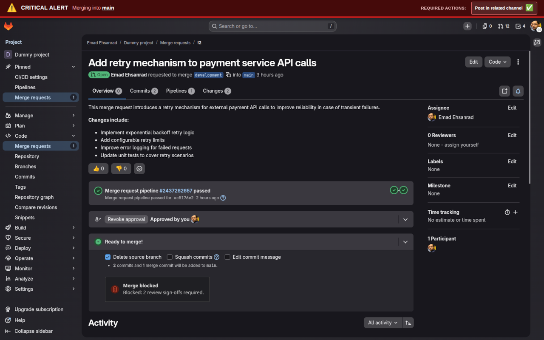Open the mark as viewed external link icon
Image resolution: width=544 pixels, height=340 pixels.
(x=504, y=91)
